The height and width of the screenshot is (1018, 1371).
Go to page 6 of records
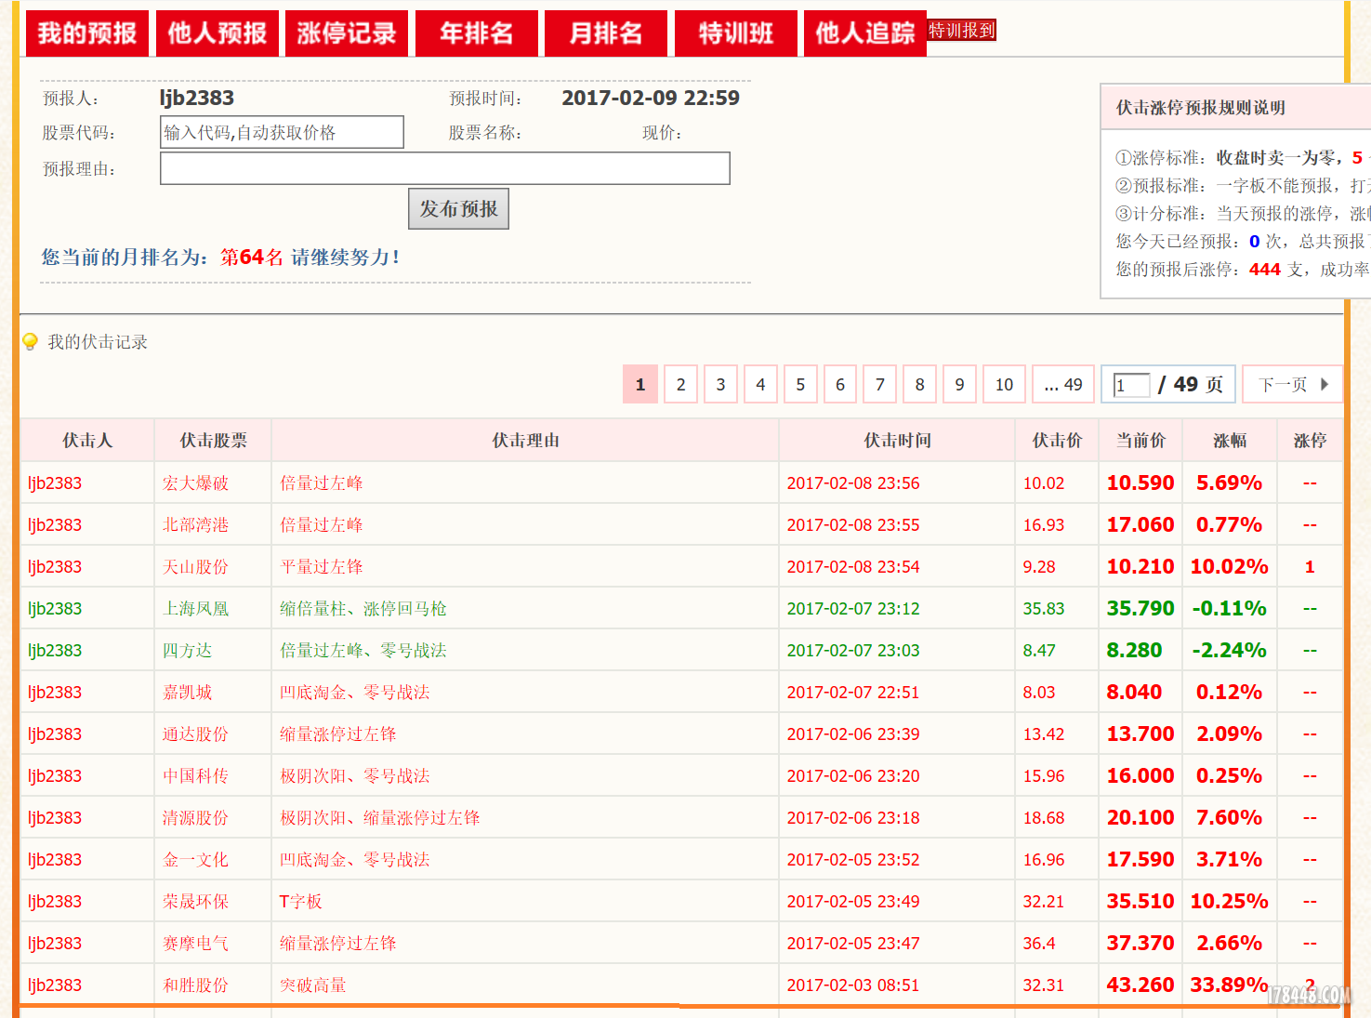click(840, 384)
